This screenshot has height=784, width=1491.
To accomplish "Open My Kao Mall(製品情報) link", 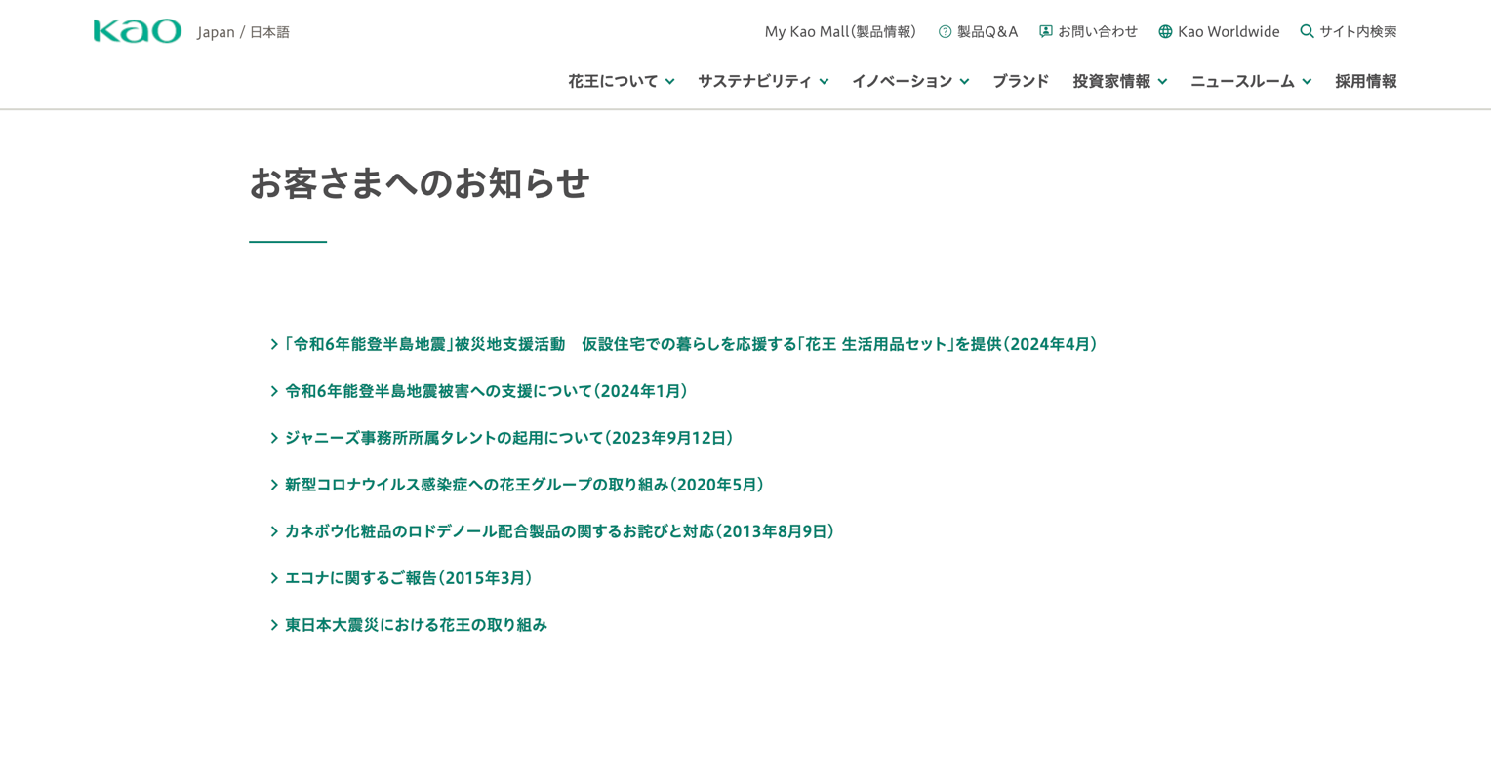I will [840, 32].
